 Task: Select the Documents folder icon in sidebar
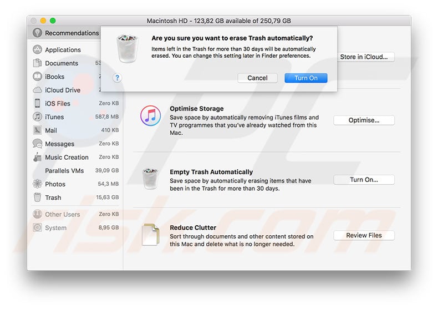point(37,63)
